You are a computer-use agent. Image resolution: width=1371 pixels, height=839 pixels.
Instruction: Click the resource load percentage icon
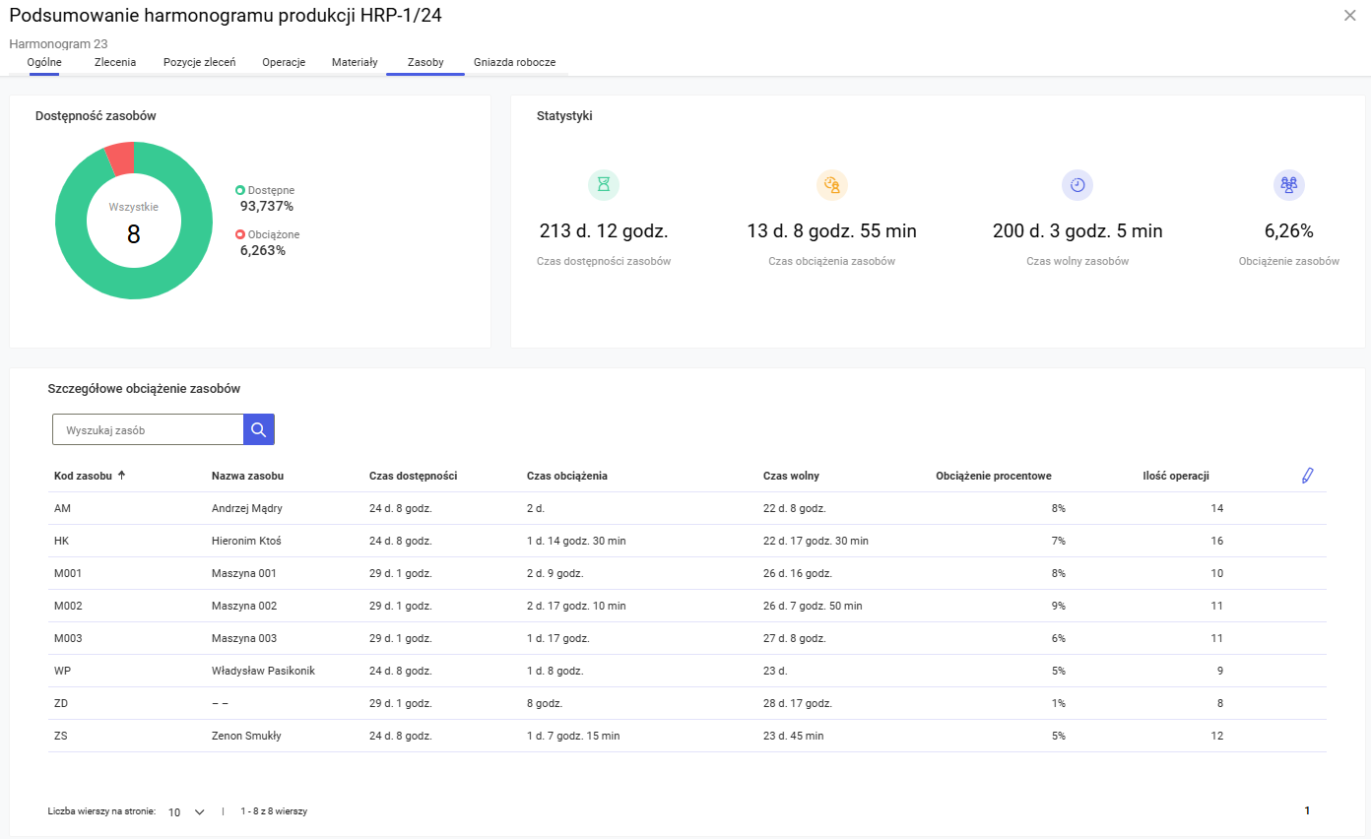[1288, 184]
